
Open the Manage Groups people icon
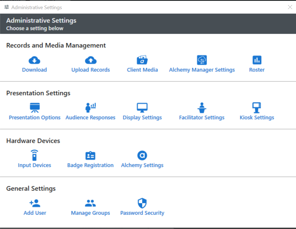90,203
